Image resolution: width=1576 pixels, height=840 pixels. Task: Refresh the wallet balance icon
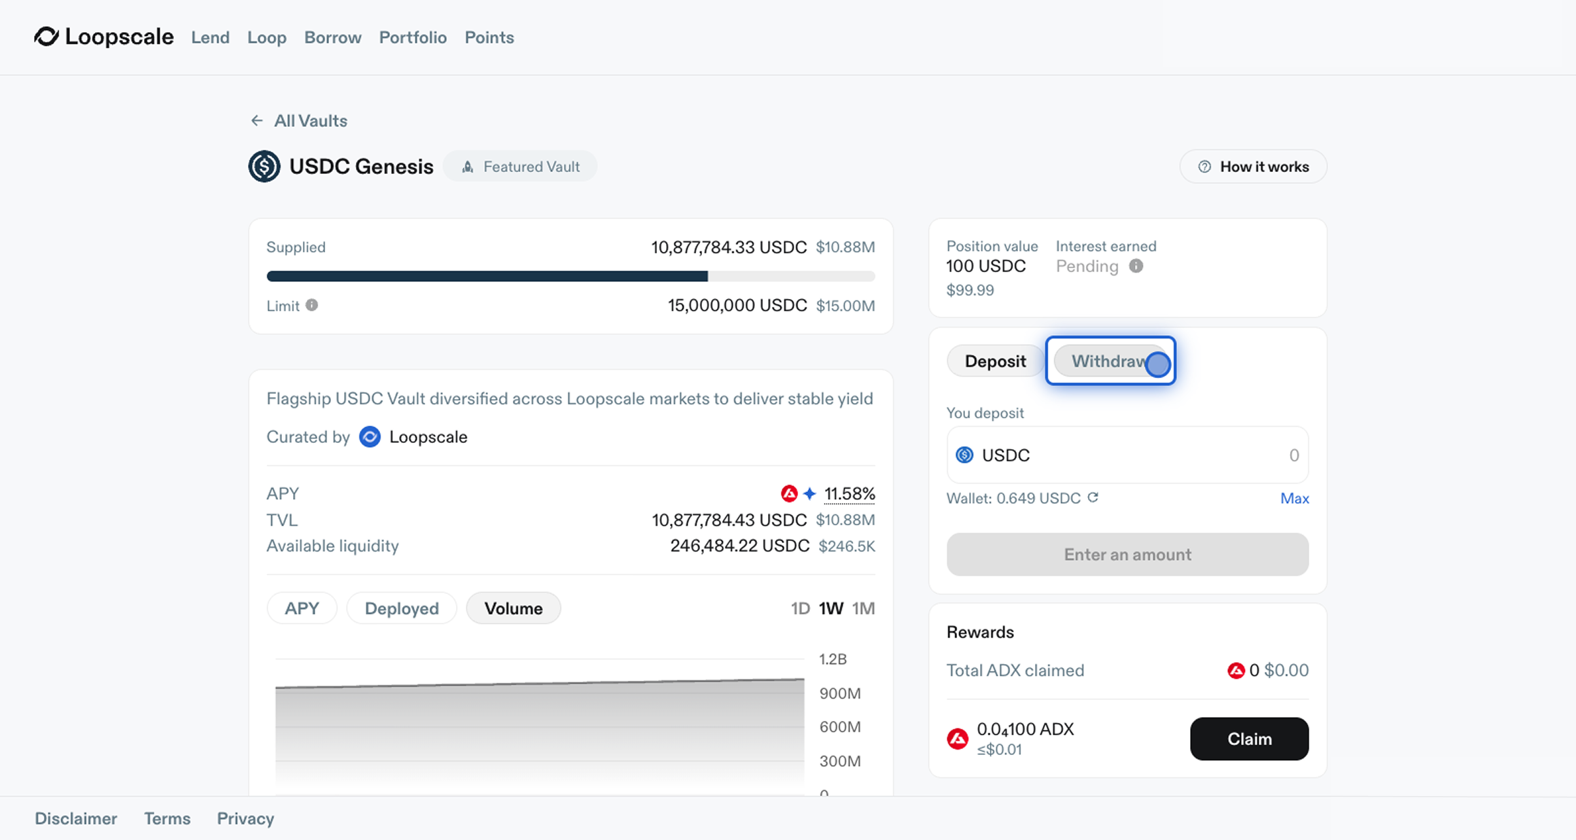click(x=1093, y=497)
